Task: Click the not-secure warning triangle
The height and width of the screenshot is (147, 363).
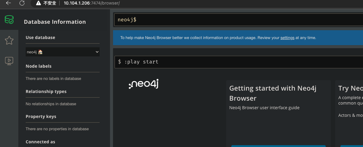Action: 38,3
